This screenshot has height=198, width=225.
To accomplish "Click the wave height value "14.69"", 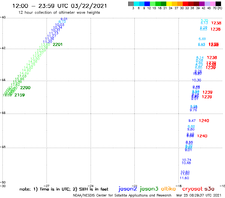I will [24, 73].
